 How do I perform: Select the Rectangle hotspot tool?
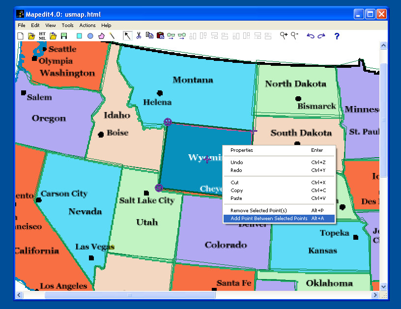click(x=79, y=36)
